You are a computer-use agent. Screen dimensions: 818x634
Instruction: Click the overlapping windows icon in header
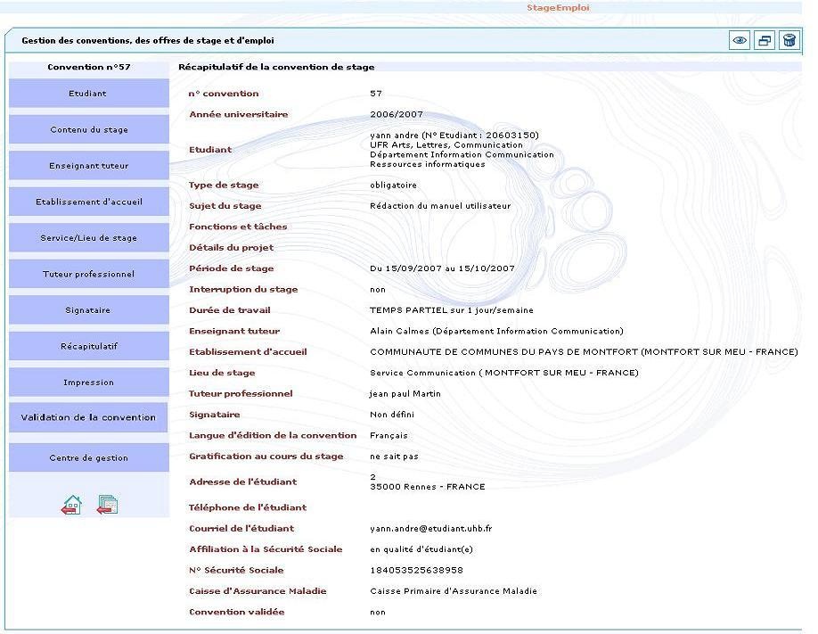tap(764, 40)
